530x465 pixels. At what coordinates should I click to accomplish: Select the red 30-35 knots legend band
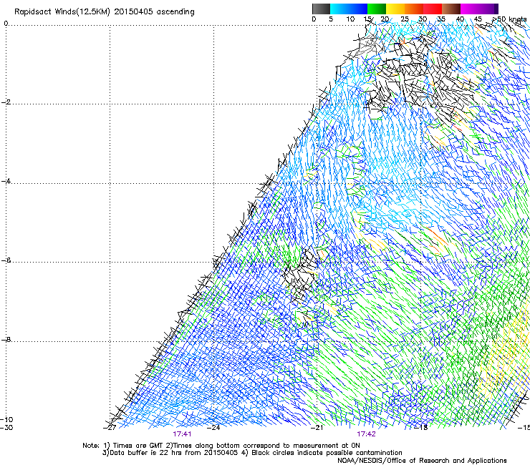pyautogui.click(x=433, y=9)
